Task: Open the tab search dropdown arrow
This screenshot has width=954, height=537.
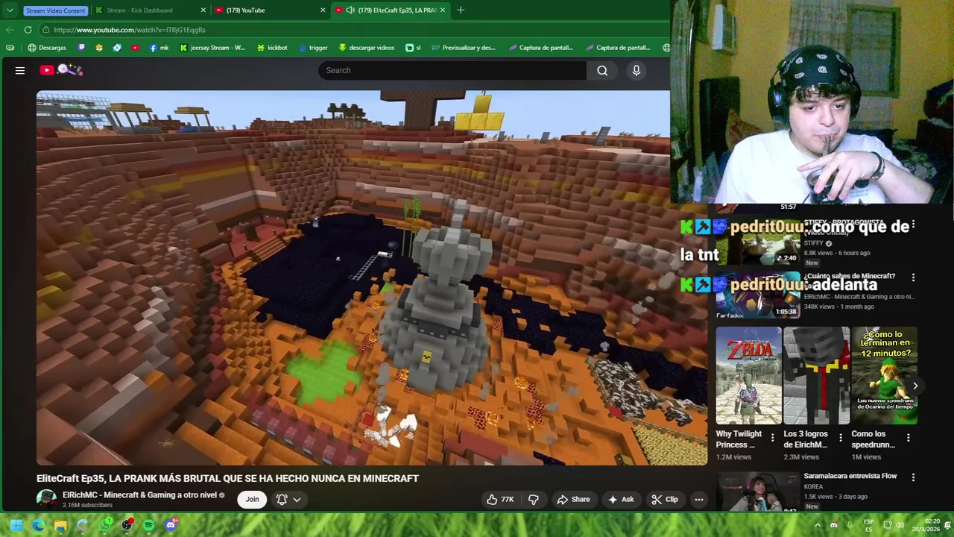Action: [10, 10]
